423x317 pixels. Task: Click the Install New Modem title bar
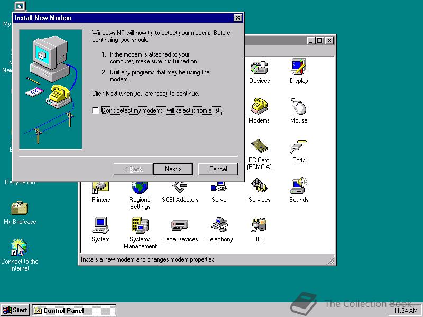coord(124,18)
